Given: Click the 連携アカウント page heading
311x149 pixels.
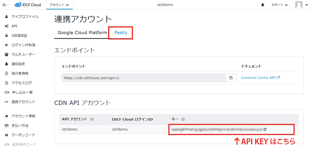Looking at the screenshot, I should click(x=83, y=19).
